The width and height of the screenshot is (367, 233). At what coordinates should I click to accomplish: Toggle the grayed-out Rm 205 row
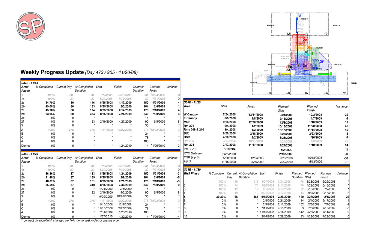(189, 141)
